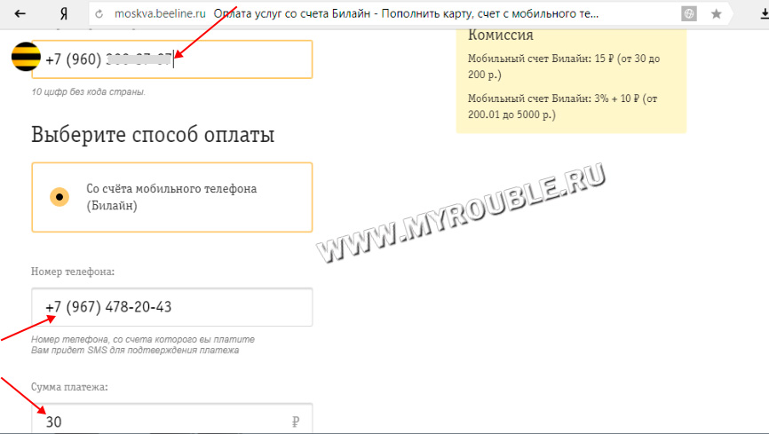Click the hint "10 цифр без кода страны."
The height and width of the screenshot is (434, 769).
88,91
